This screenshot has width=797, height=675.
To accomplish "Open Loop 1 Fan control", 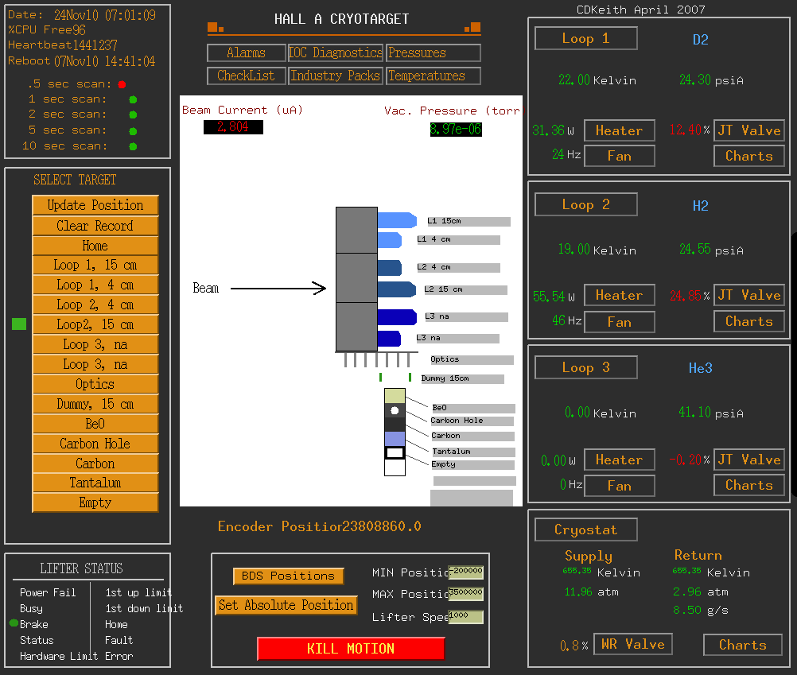I will [x=620, y=156].
